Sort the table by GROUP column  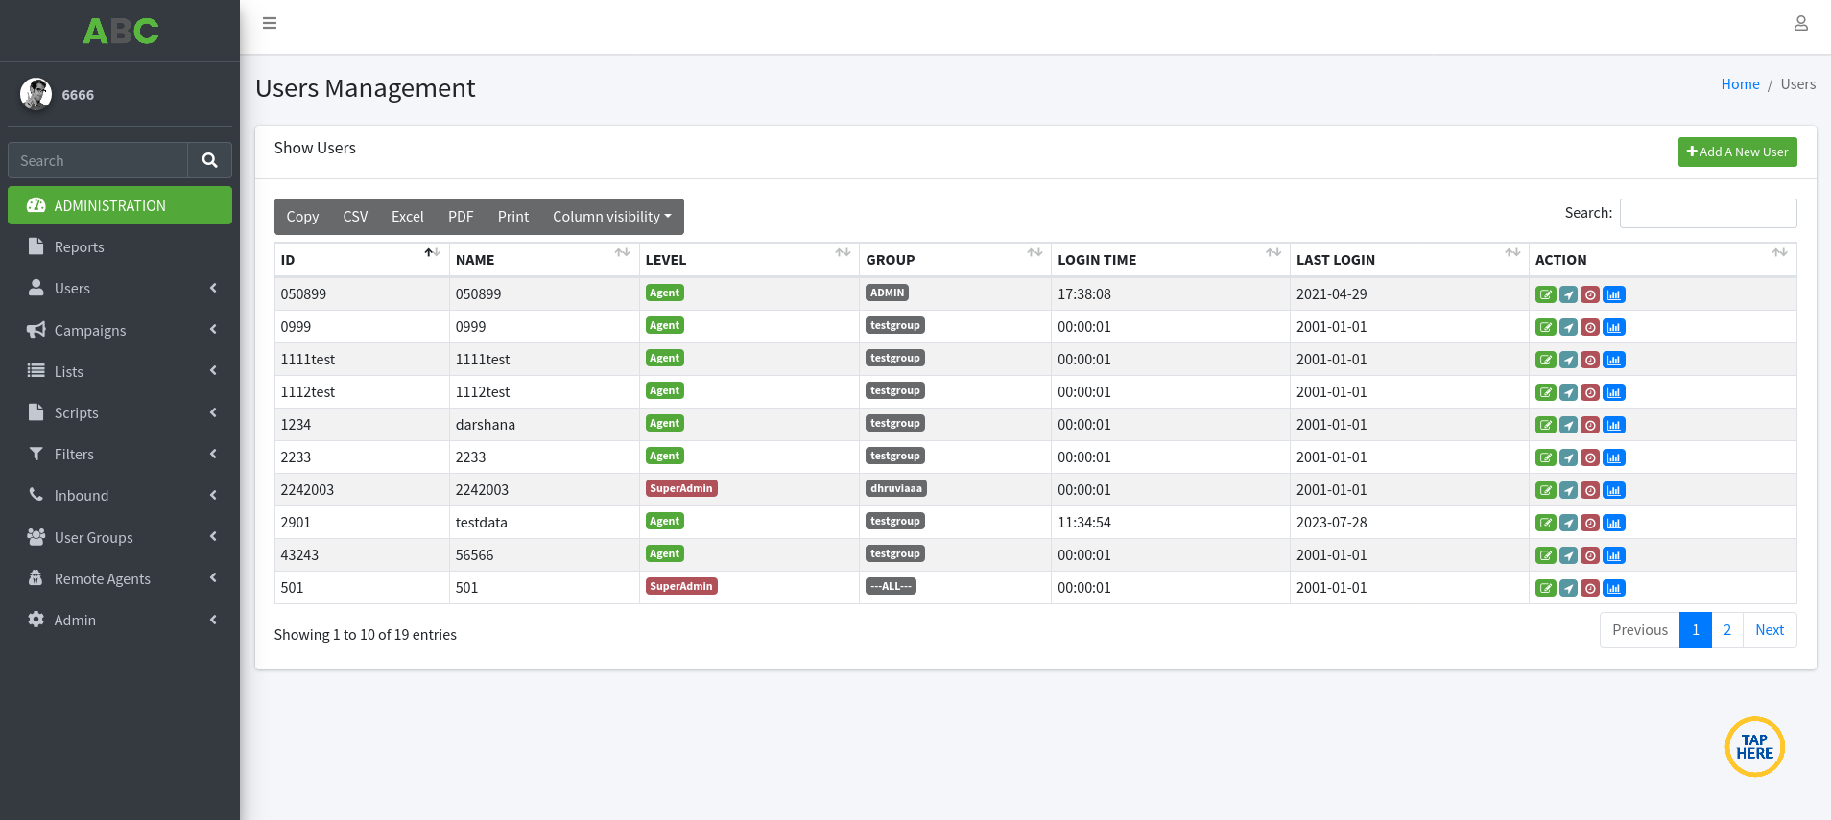(x=955, y=260)
